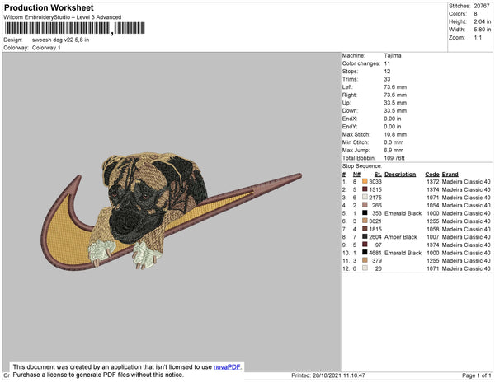495x382 pixels.
Task: Select the Stitches value 20767
Action: [x=482, y=6]
